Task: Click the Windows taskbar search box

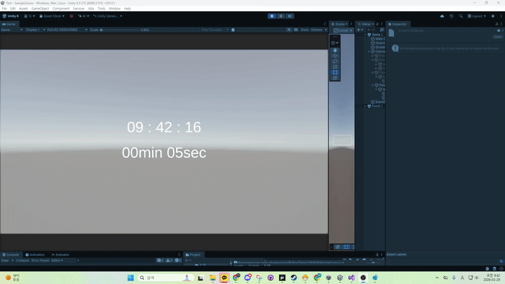Action: [166, 278]
